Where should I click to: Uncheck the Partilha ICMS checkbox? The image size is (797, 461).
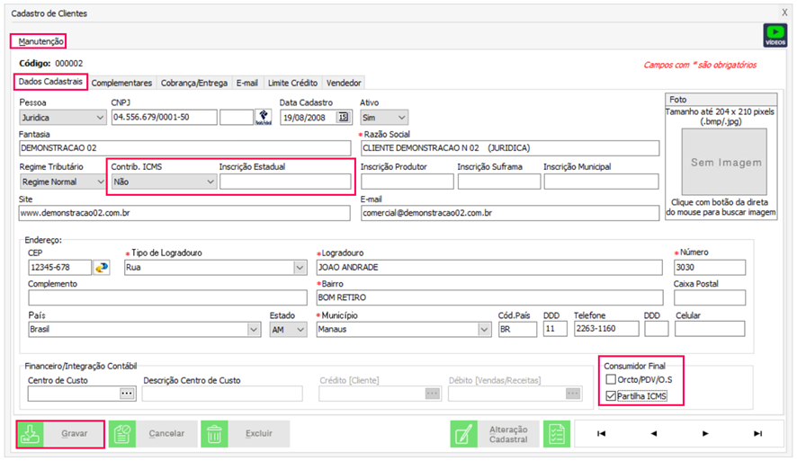click(x=611, y=395)
